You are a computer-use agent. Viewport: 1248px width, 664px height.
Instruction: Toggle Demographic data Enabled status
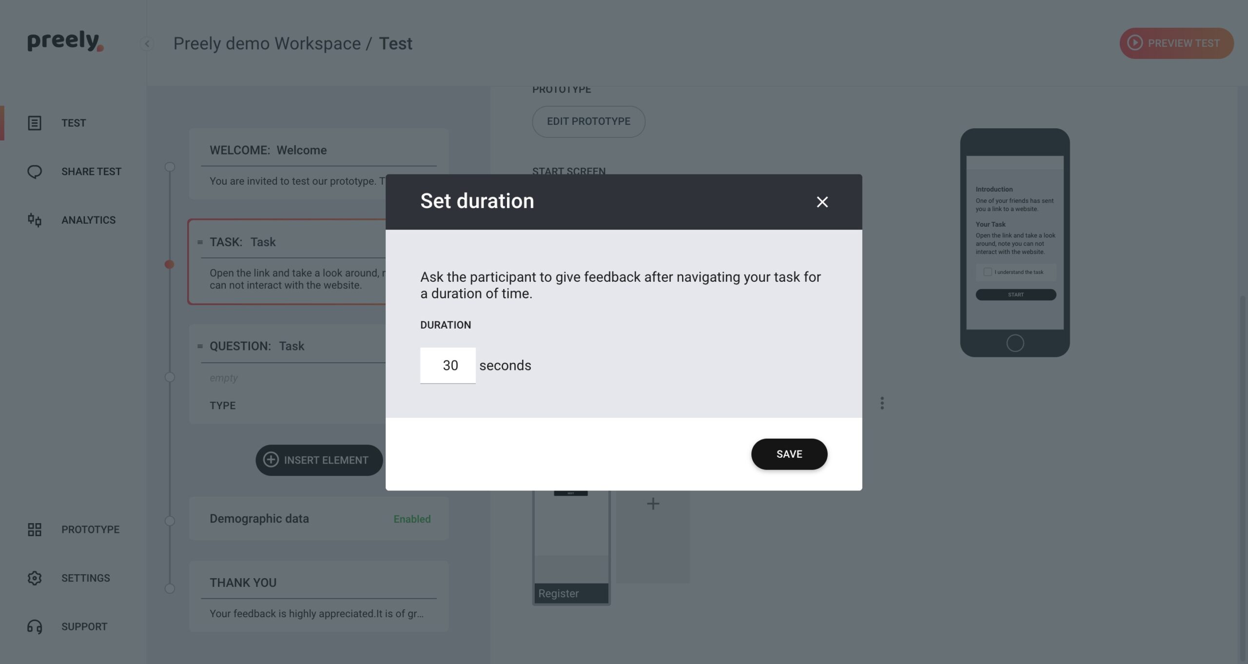(x=412, y=519)
